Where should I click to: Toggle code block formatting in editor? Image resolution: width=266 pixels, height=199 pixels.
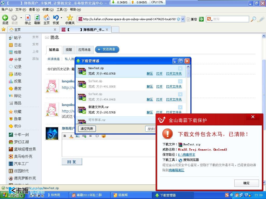(x=97, y=136)
